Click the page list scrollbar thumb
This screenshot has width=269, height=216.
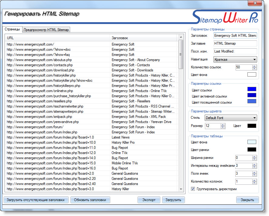click(181, 54)
